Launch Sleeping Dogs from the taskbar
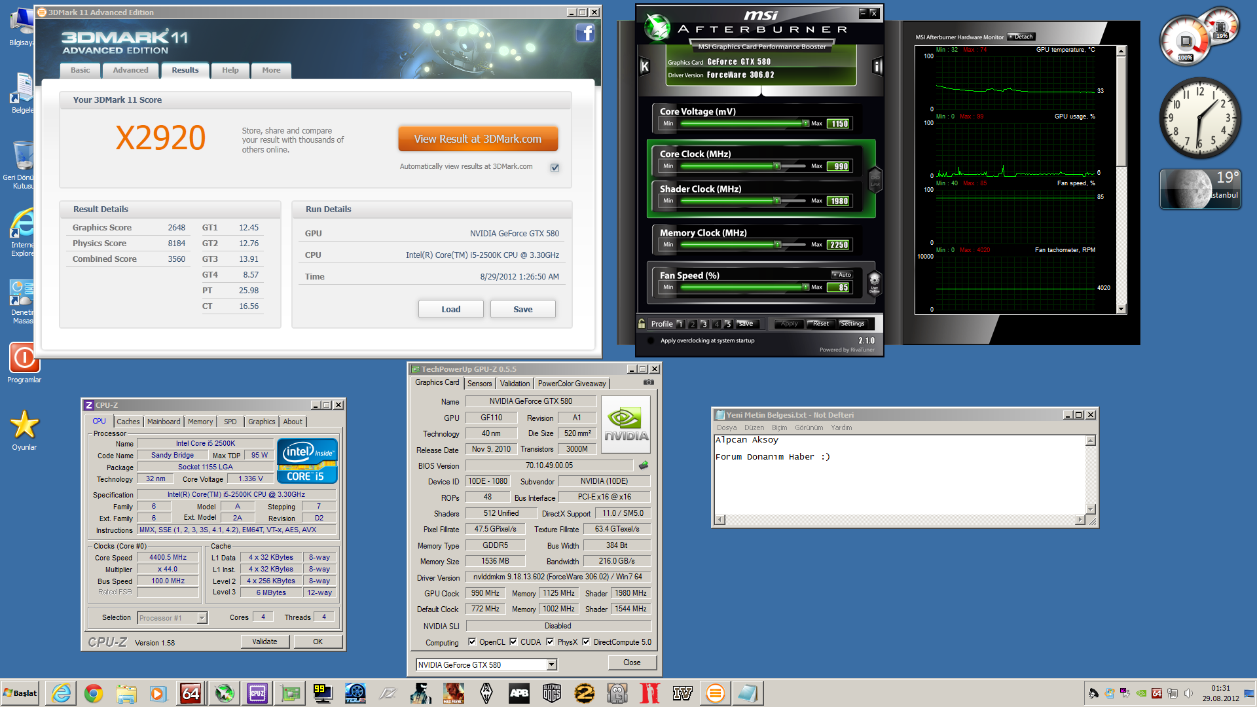The height and width of the screenshot is (707, 1257). [552, 693]
